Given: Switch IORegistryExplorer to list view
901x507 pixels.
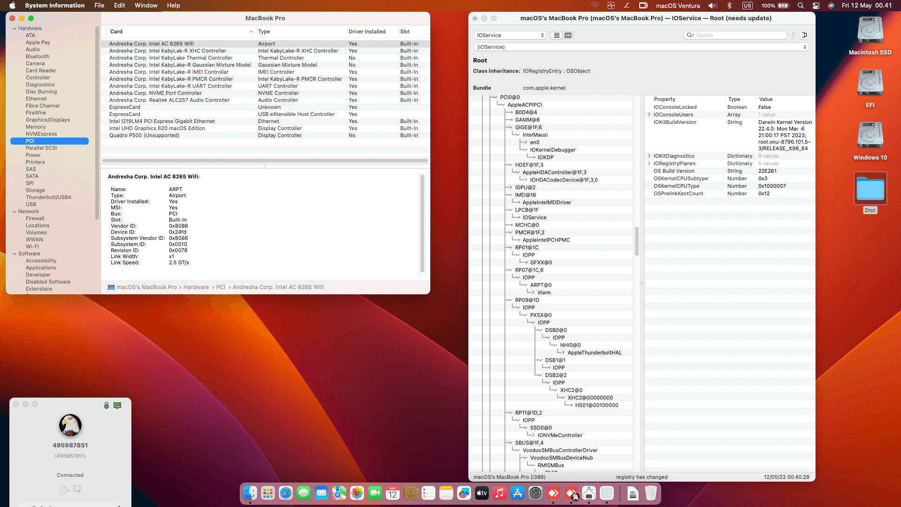Looking at the screenshot, I should pyautogui.click(x=557, y=35).
